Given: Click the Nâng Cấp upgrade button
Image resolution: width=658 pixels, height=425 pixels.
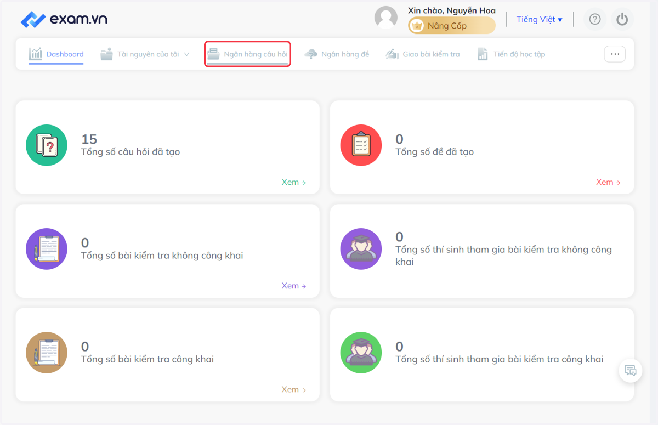Looking at the screenshot, I should 452,26.
